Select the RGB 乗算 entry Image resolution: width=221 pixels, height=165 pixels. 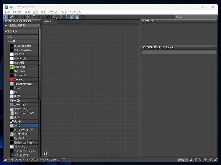tap(24, 62)
